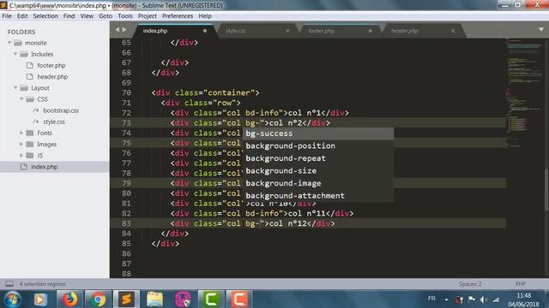
Task: Click the Fonts folder icon
Action: pyautogui.click(x=30, y=133)
